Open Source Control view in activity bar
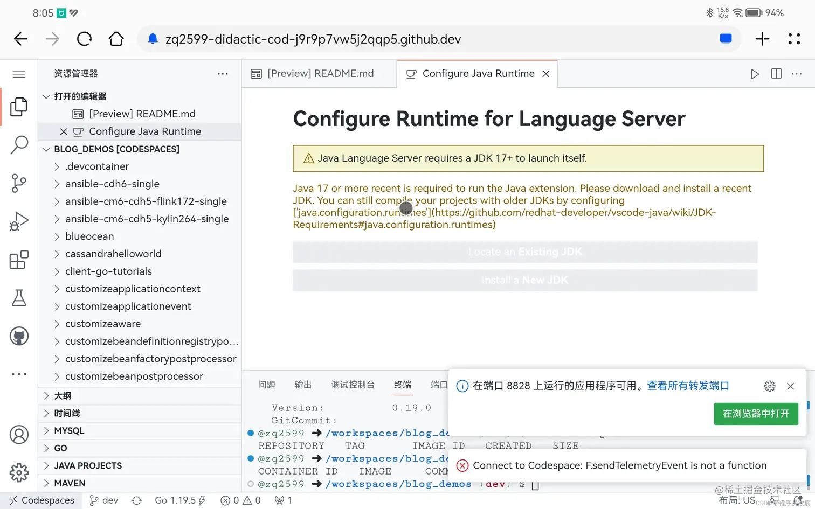This screenshot has height=509, width=815. click(19, 183)
